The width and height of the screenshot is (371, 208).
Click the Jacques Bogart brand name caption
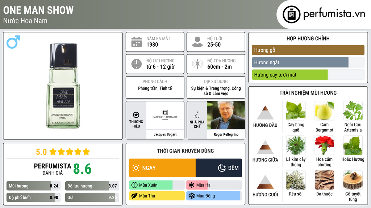tap(165, 134)
